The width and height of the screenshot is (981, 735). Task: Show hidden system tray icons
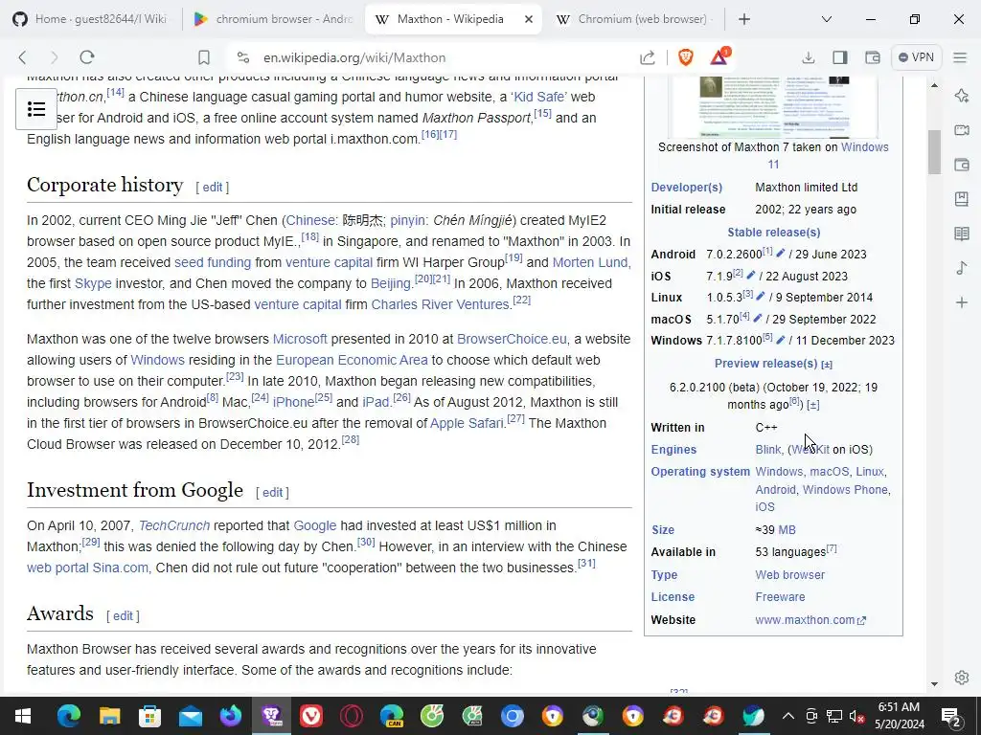[x=788, y=716]
